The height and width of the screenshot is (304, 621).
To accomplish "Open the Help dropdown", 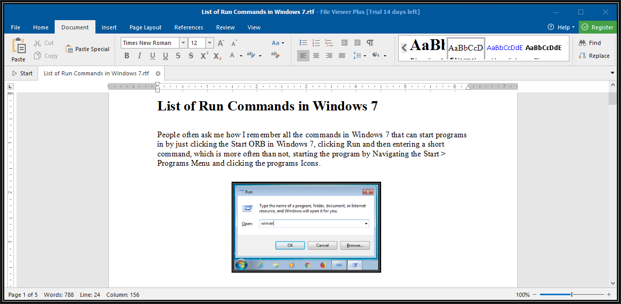I will coord(561,27).
